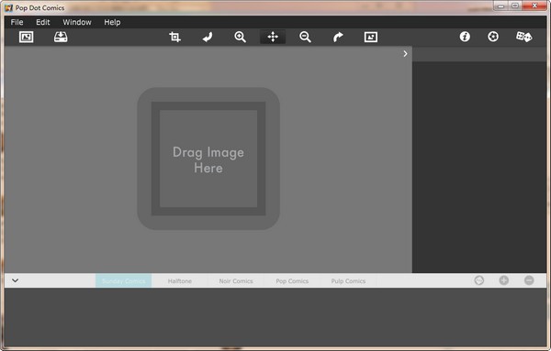551x351 pixels.
Task: Select the Crop tool
Action: coord(175,37)
